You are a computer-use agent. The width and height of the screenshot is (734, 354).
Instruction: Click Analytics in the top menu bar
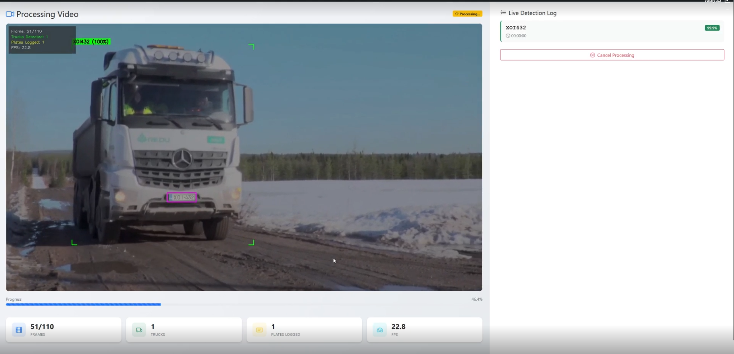pyautogui.click(x=714, y=1)
